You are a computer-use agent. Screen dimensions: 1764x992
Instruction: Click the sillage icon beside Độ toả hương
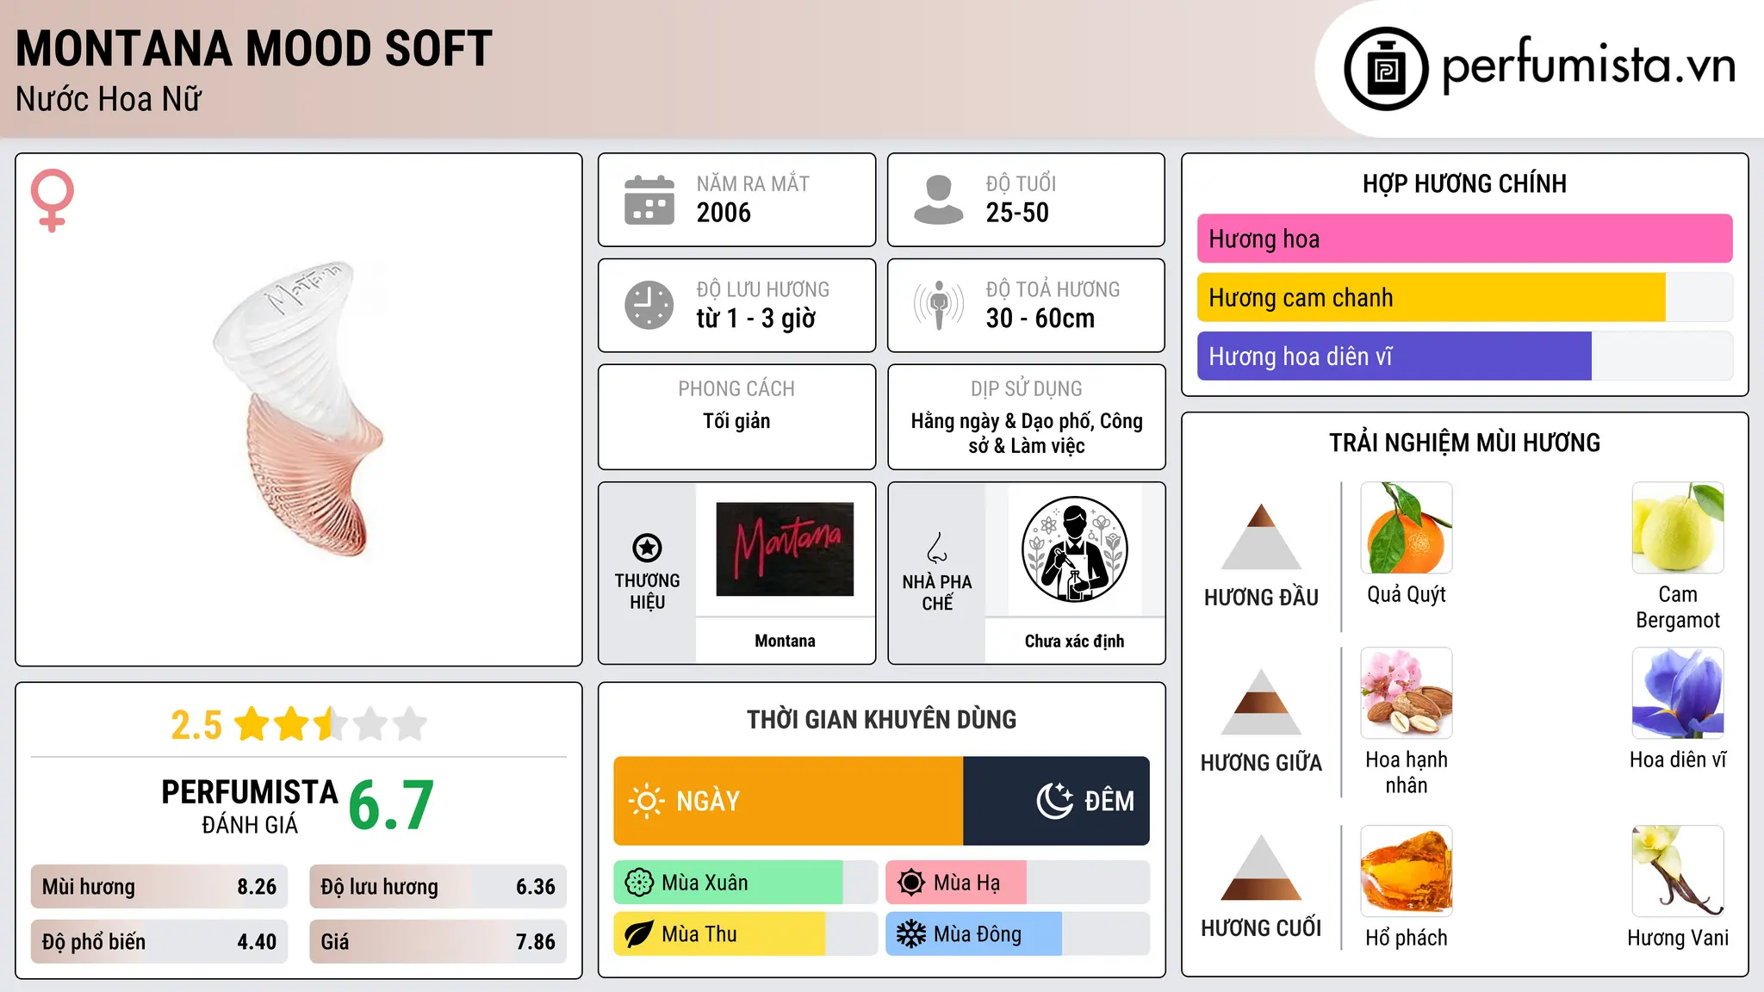tap(939, 305)
